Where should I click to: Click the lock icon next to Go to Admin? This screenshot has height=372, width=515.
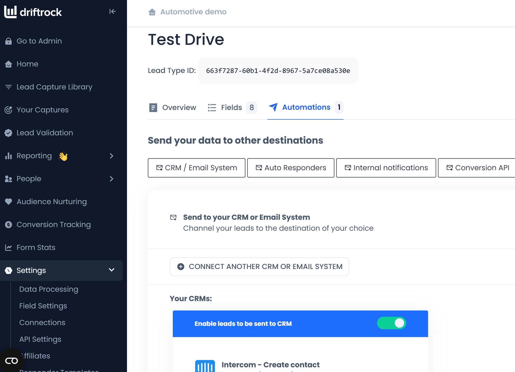click(x=8, y=41)
